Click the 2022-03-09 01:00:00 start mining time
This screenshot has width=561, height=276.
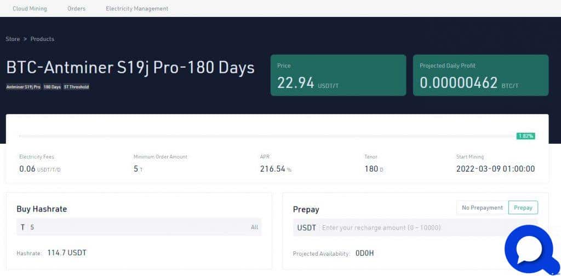tap(495, 169)
